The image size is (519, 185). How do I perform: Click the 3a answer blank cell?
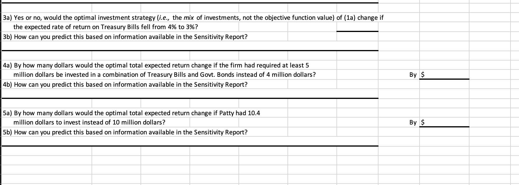[357, 27]
